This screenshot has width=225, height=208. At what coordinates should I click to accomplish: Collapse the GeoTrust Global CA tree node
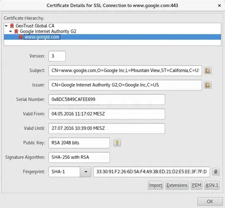(x=6, y=26)
